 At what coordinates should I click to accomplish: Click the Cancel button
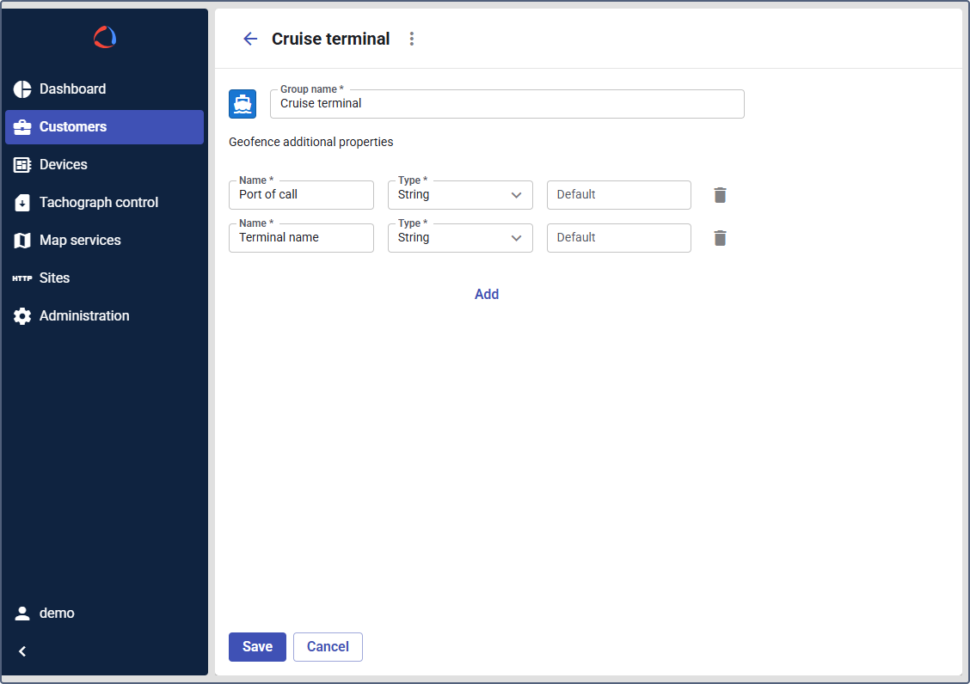pyautogui.click(x=328, y=647)
